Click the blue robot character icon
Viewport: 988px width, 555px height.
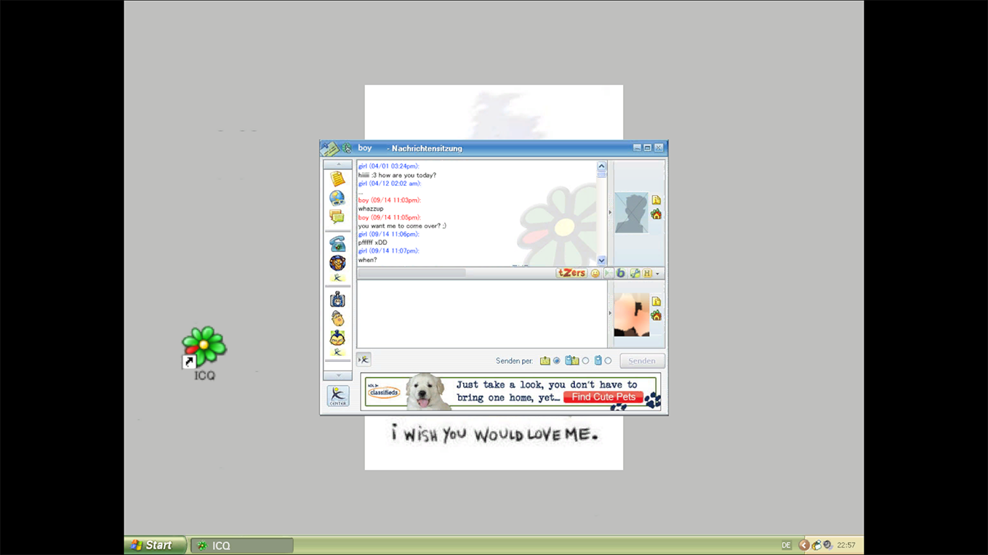(x=337, y=299)
